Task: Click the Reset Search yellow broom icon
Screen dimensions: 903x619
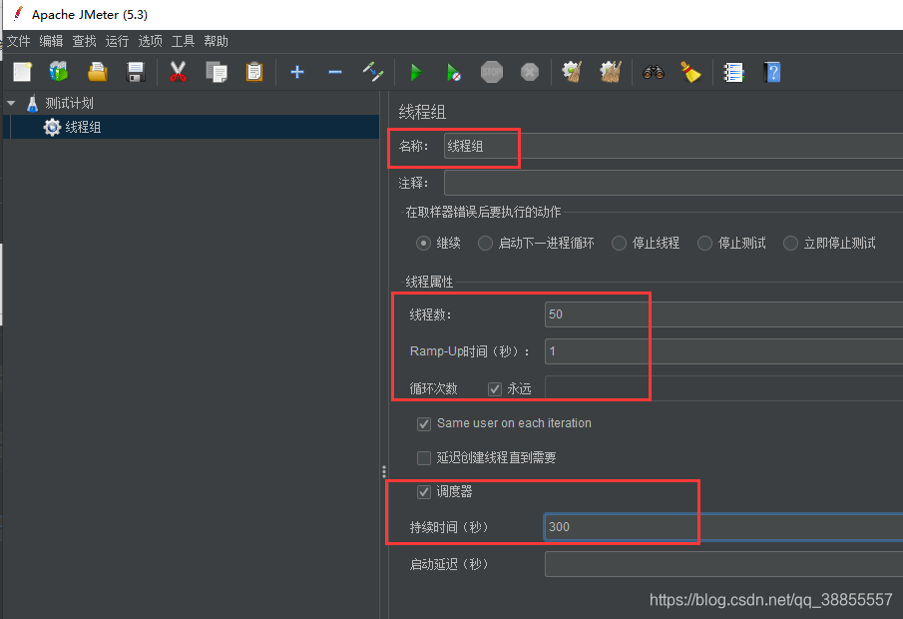Action: [690, 72]
